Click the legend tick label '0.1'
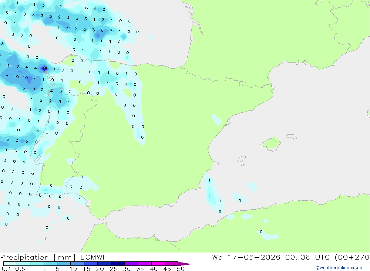Screen dimensions: 370x271 6,269
